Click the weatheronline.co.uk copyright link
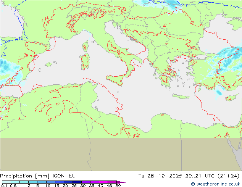Screen dimensions: 242x187 pos(216,184)
